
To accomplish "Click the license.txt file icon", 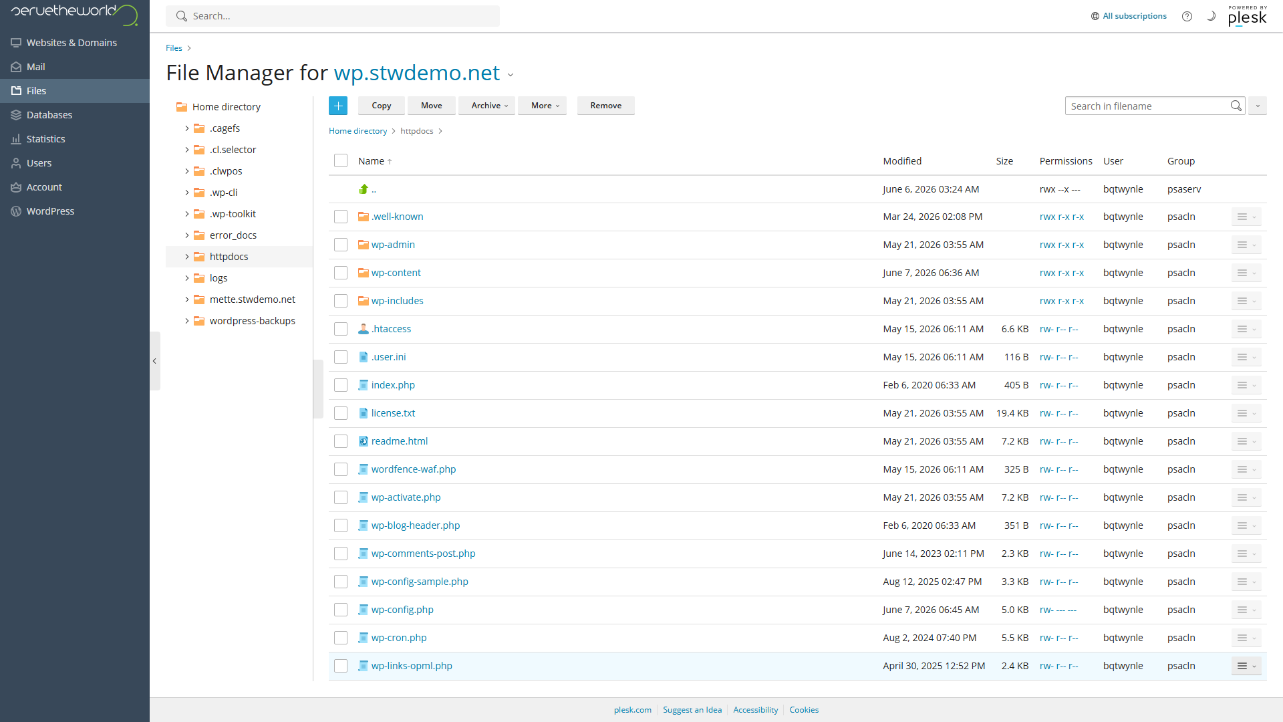I will [364, 413].
